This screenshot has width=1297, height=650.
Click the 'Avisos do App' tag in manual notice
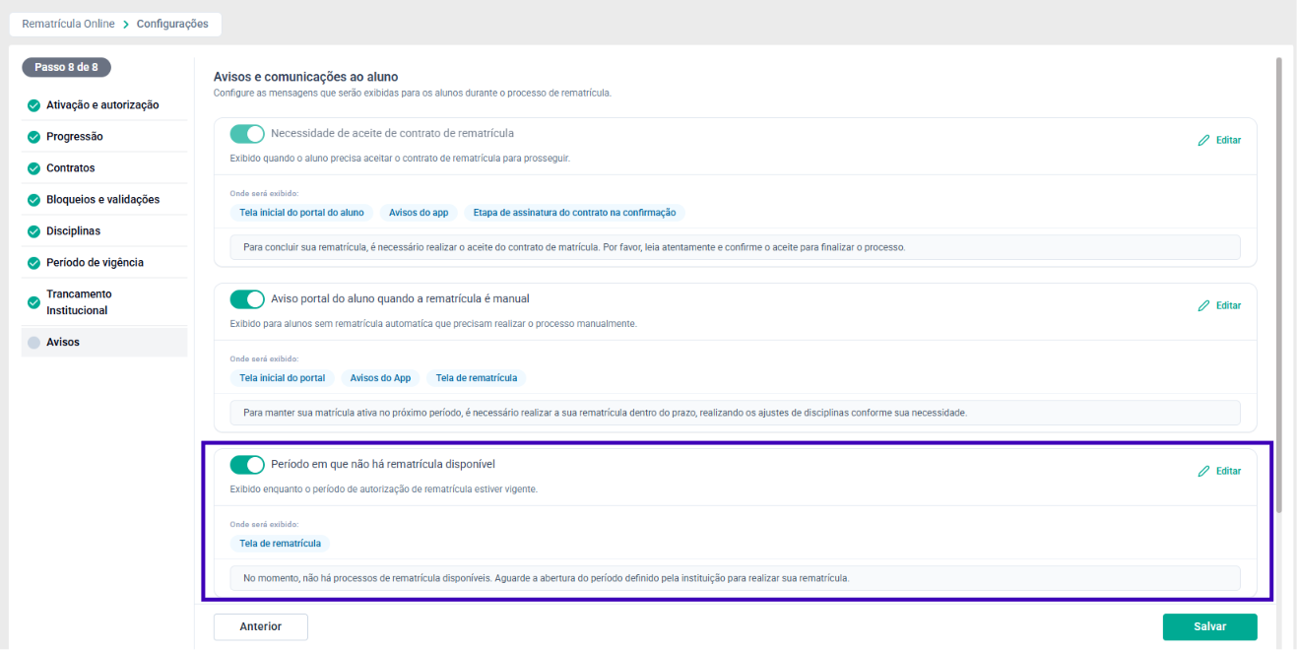[x=380, y=378]
